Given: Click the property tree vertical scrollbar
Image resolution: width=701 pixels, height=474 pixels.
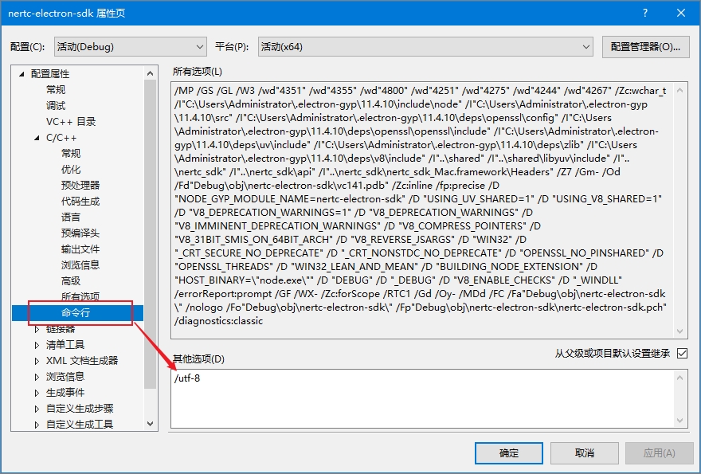Looking at the screenshot, I should [x=151, y=239].
